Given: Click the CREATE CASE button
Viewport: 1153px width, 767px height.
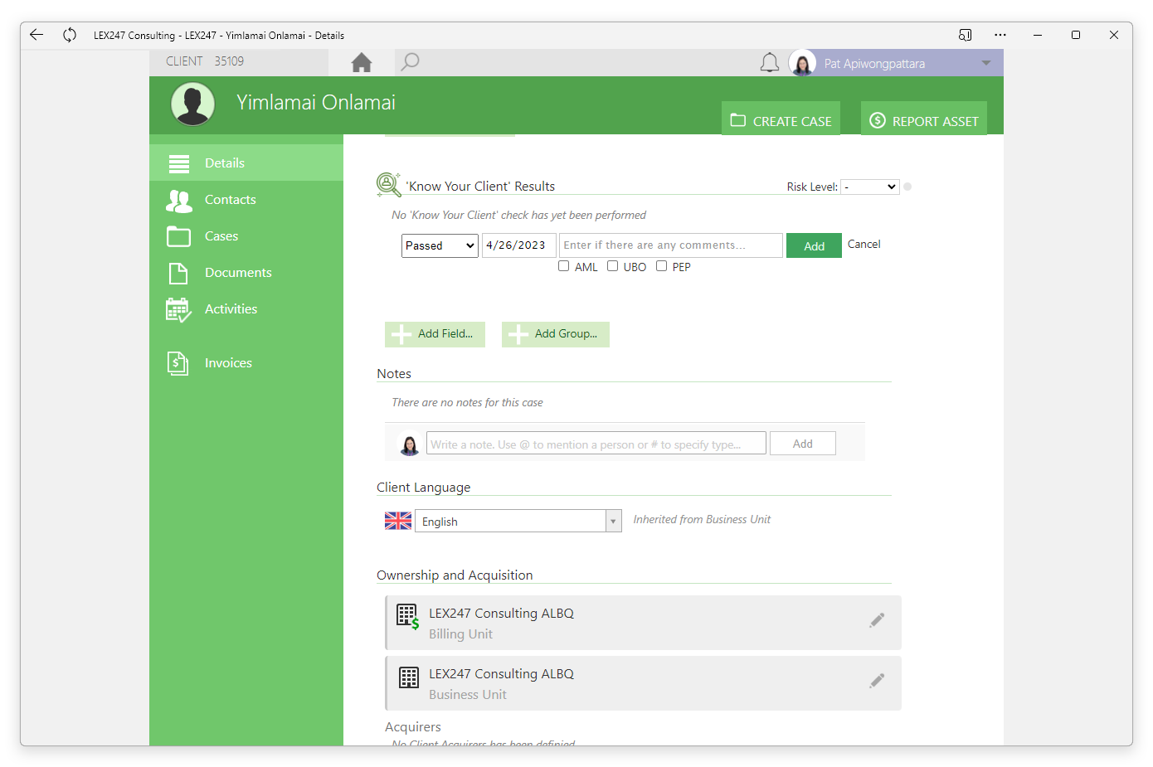Looking at the screenshot, I should 781,119.
